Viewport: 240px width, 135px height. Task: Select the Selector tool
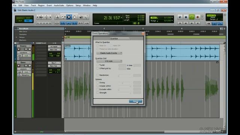69,17
